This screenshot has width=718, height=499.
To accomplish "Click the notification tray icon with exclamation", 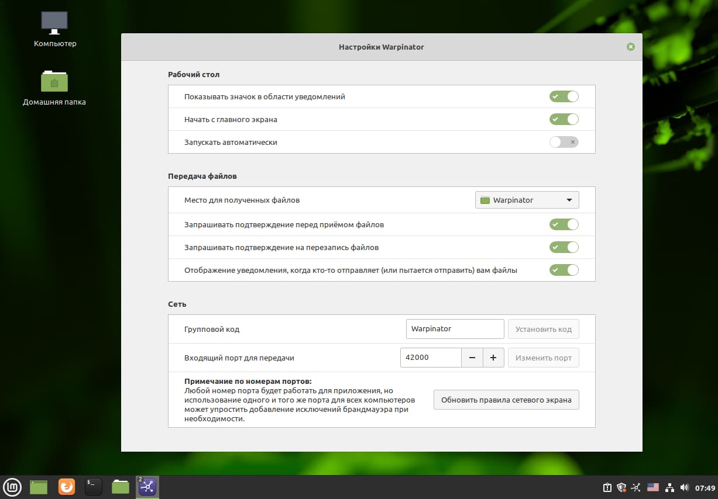I will (x=607, y=487).
